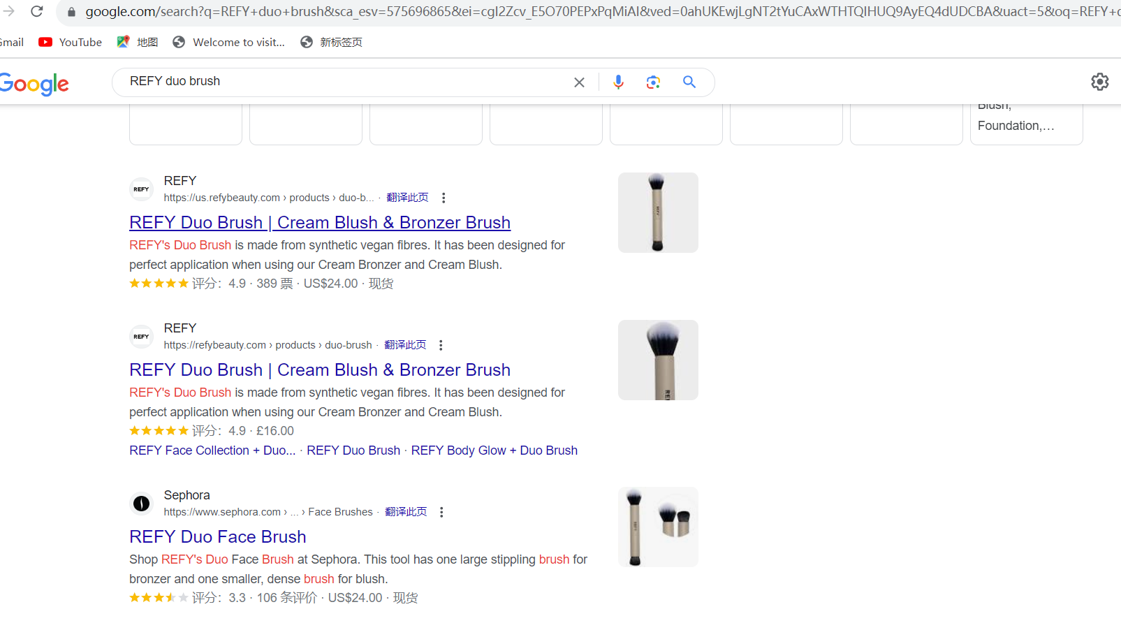Click Sephora result's brush thumbnail
This screenshot has width=1121, height=630.
[658, 527]
